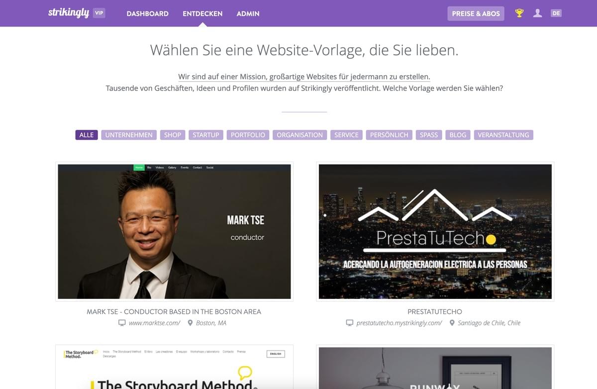Image resolution: width=597 pixels, height=389 pixels.
Task: Click location pin next to Boston, MA
Action: coord(190,323)
